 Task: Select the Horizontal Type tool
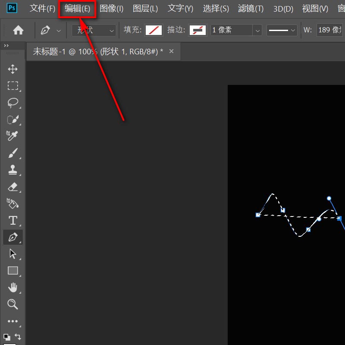(13, 220)
